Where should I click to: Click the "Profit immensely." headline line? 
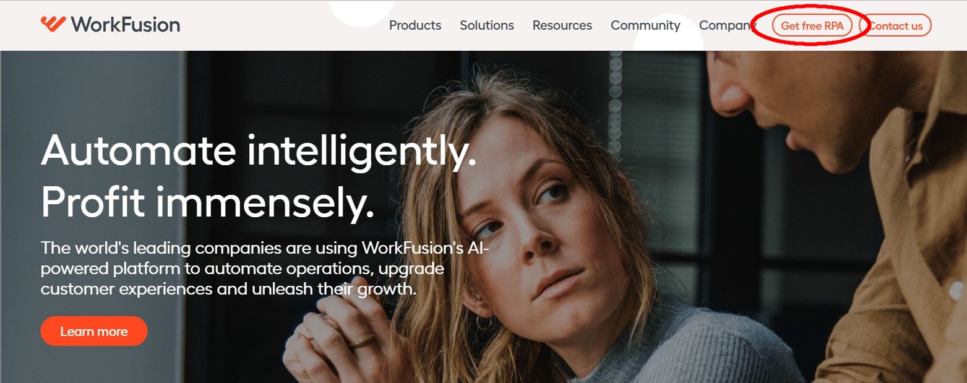208,202
